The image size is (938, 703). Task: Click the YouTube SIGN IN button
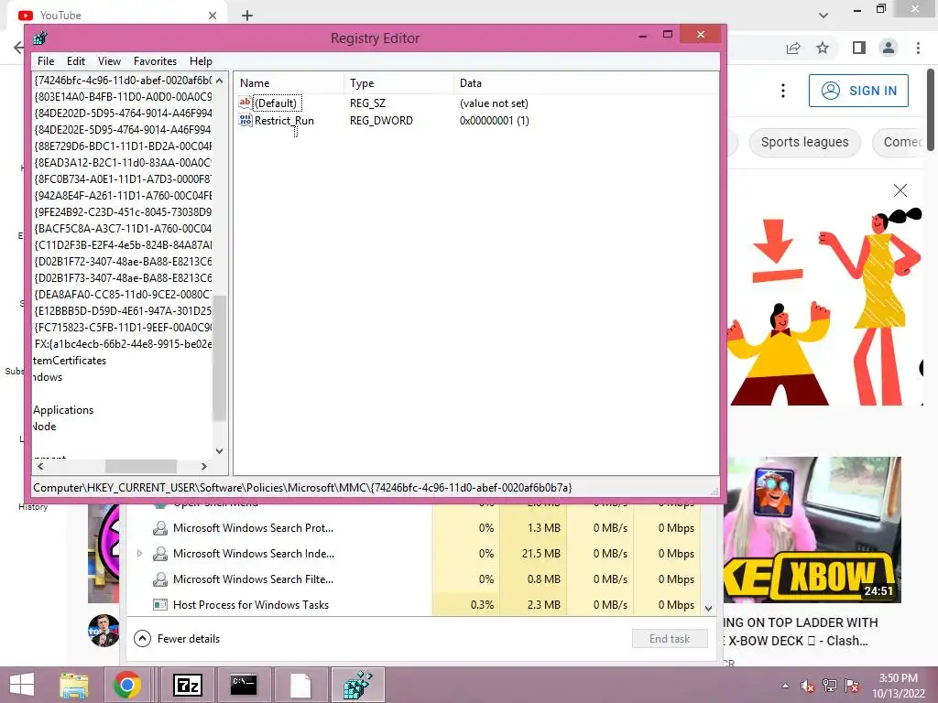tap(858, 91)
